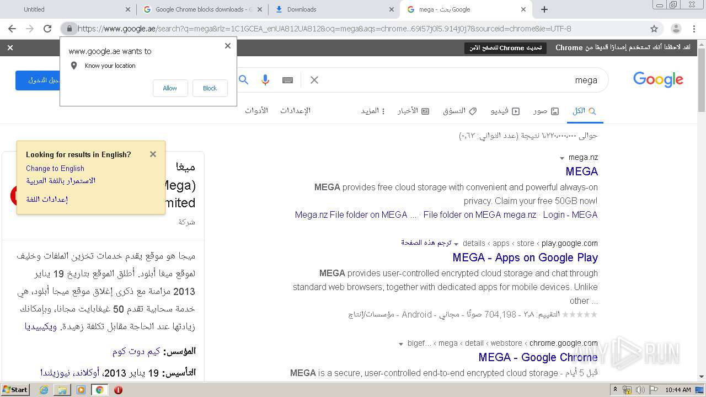Open the ويكيبيديا Wikipedia link
This screenshot has width=706, height=397.
[40, 327]
